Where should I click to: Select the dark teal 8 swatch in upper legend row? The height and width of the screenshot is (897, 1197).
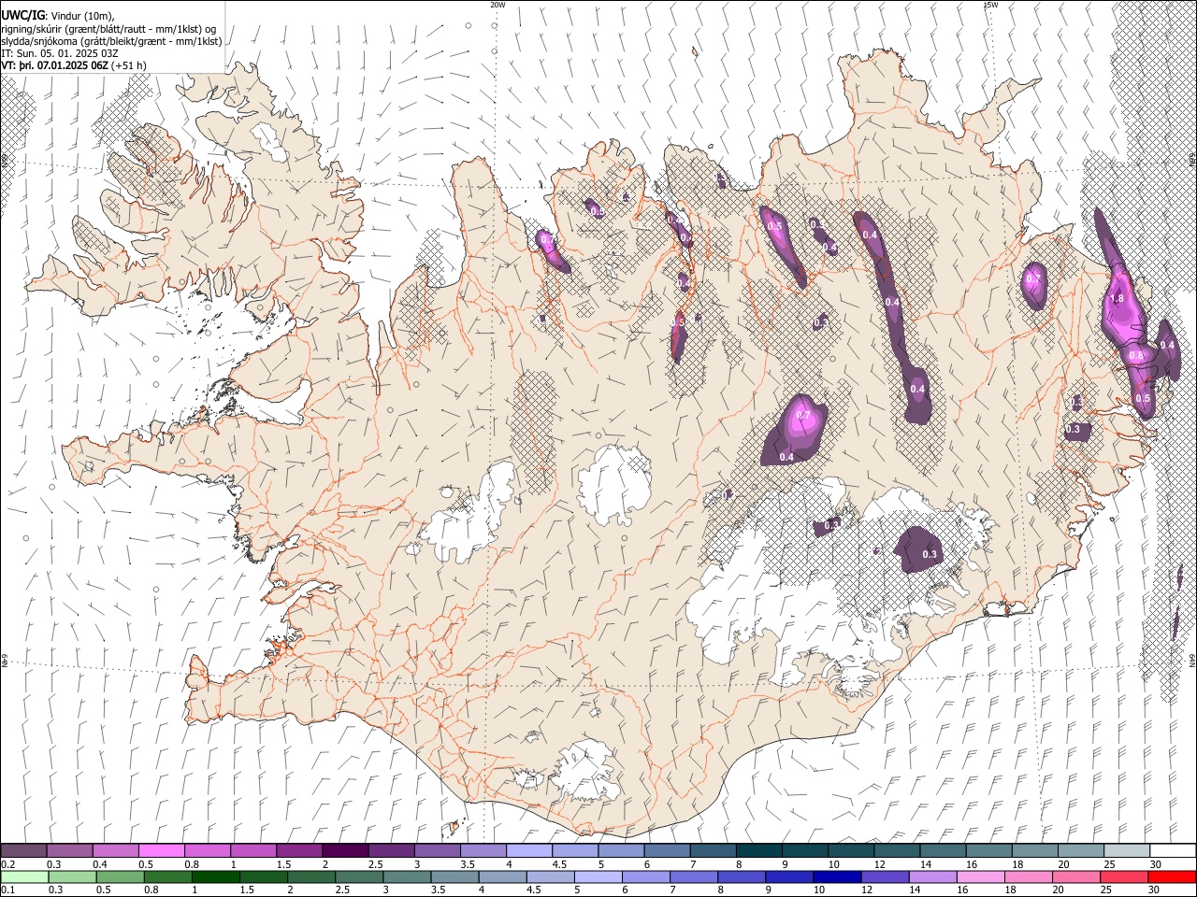(758, 850)
